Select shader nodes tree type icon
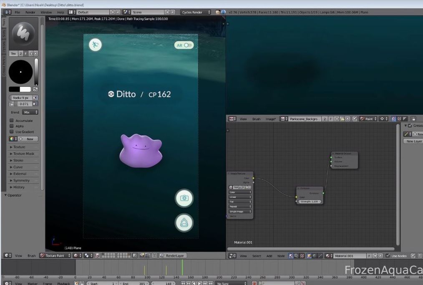The image size is (423, 285). [x=291, y=256]
